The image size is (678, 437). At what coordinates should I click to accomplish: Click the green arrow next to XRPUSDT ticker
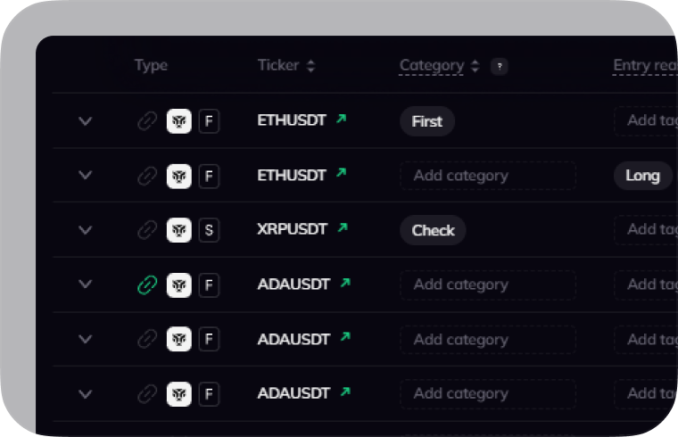[x=340, y=229]
